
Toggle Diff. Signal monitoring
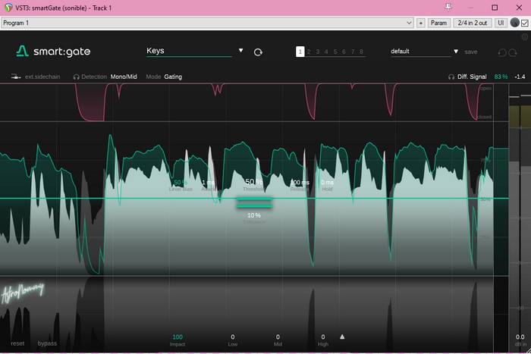pos(470,77)
